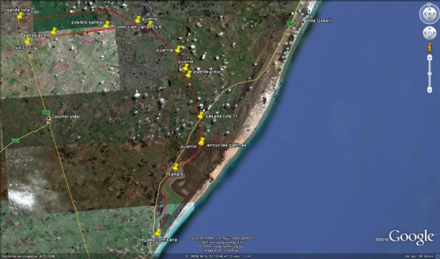The image size is (440, 259).
Task: Pan left with the move joystick arrow
Action: coord(426,34)
